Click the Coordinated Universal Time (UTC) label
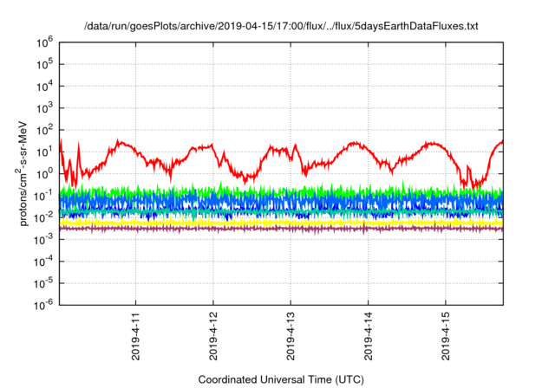 pyautogui.click(x=281, y=380)
